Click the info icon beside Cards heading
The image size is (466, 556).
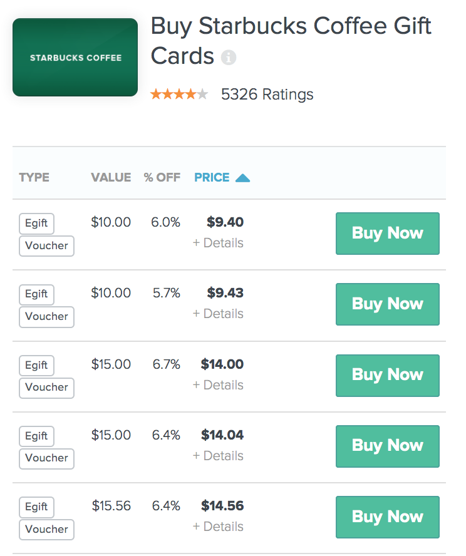click(229, 57)
